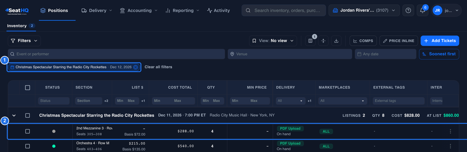Click the pin icon in Venue field
This screenshot has width=467, height=152.
[232, 54]
